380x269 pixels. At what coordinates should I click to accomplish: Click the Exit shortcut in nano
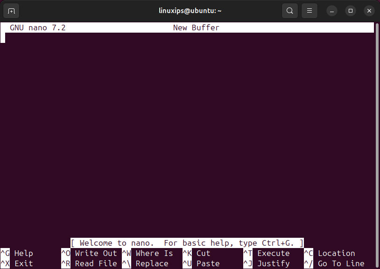[x=22, y=263]
